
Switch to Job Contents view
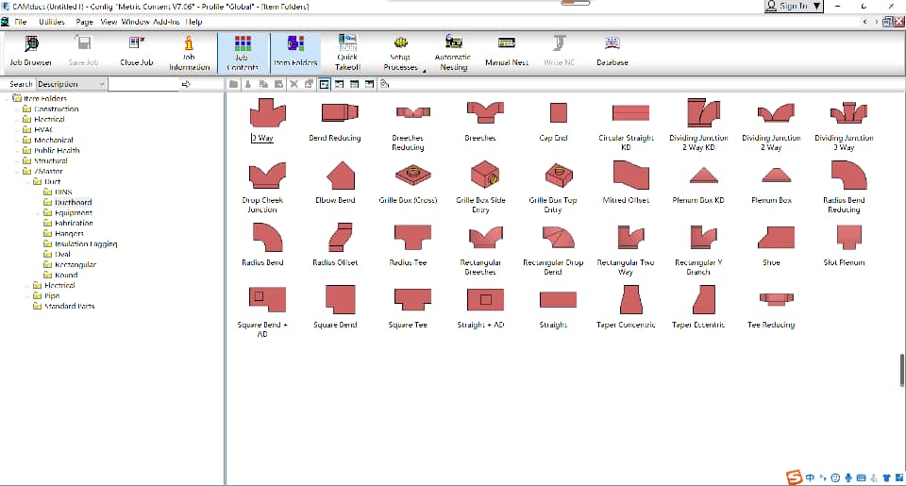pos(243,52)
